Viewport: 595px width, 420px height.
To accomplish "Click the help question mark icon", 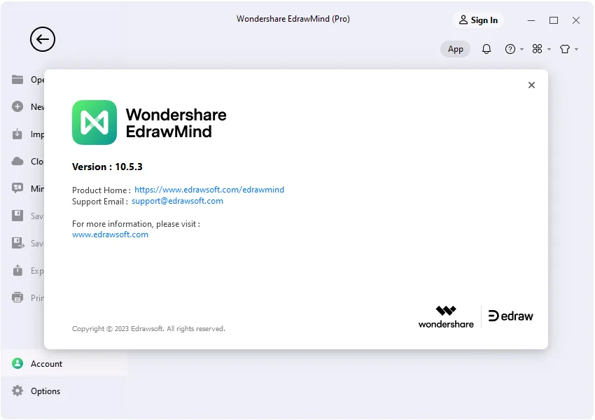I will pos(510,49).
